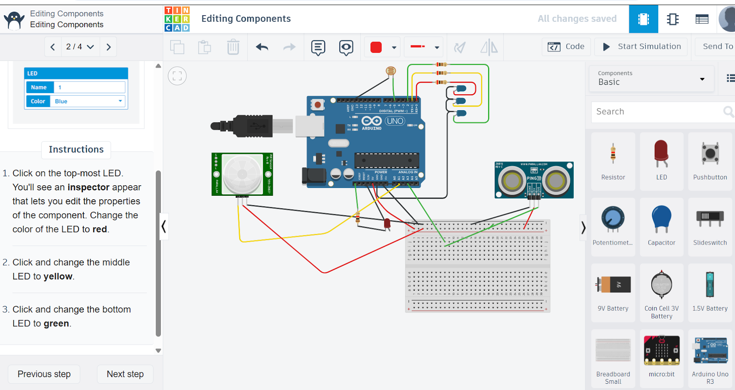Collapse the right components panel

[583, 227]
